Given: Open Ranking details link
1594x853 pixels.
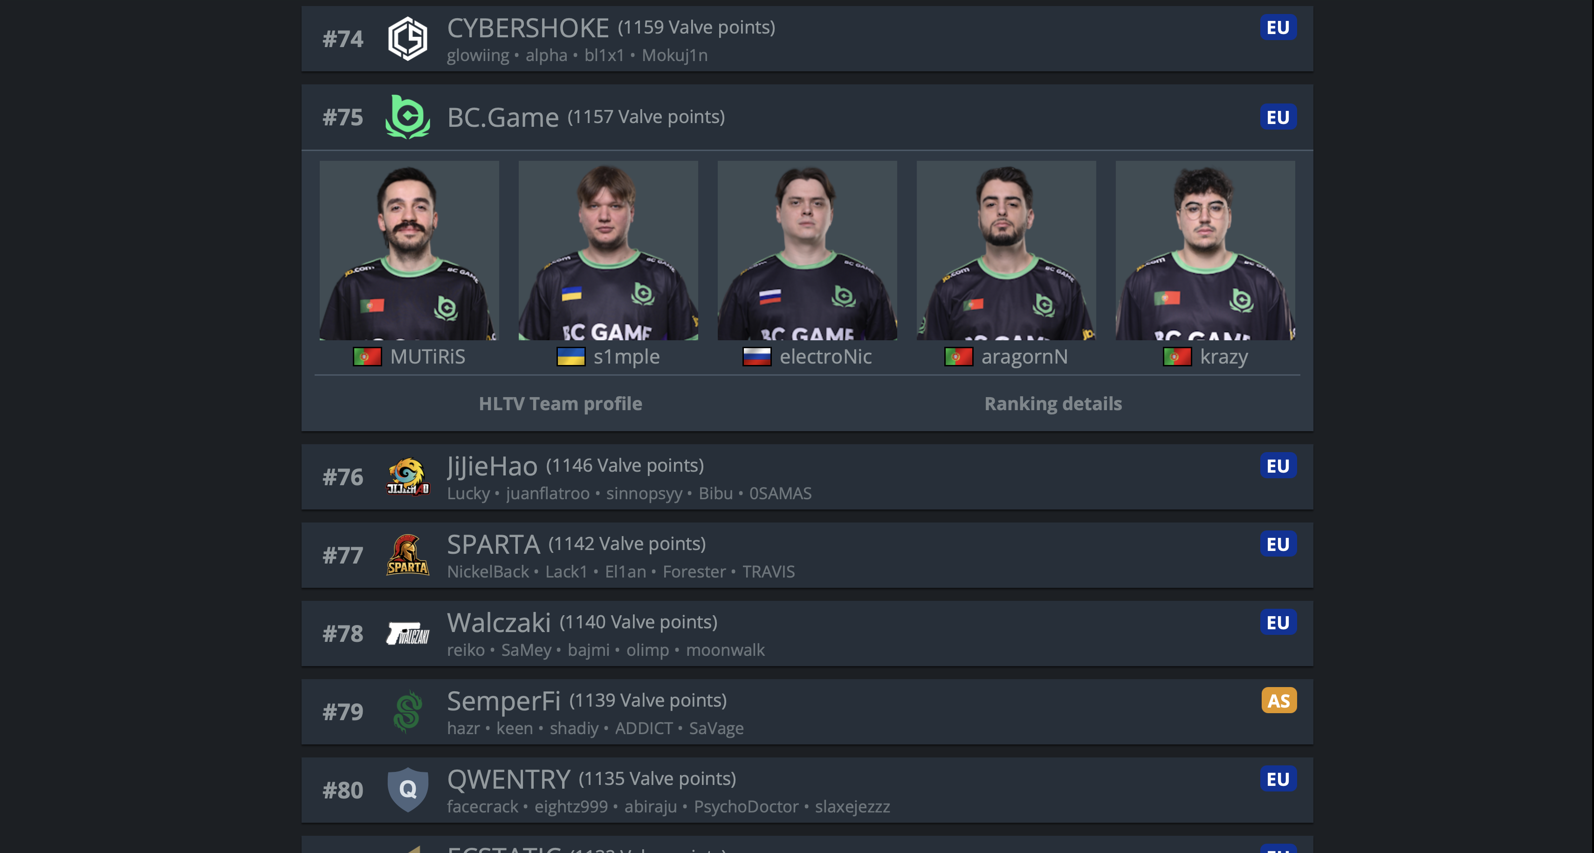Looking at the screenshot, I should click(1052, 404).
